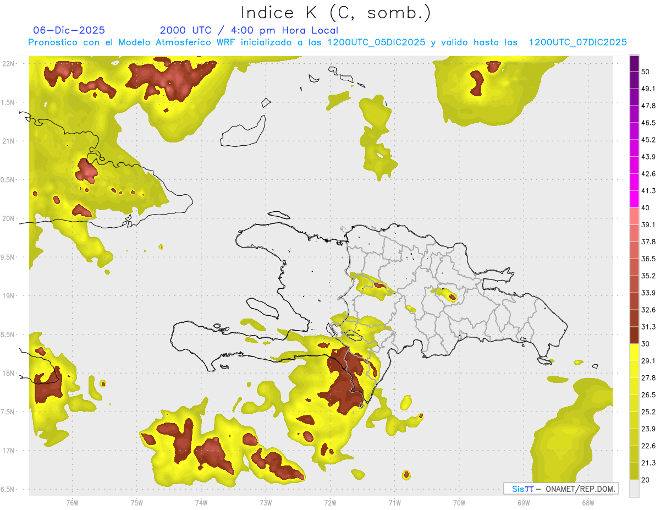Select the dark brown legend band between 31.3 and 30
Image resolution: width=660 pixels, height=510 pixels.
(x=634, y=335)
